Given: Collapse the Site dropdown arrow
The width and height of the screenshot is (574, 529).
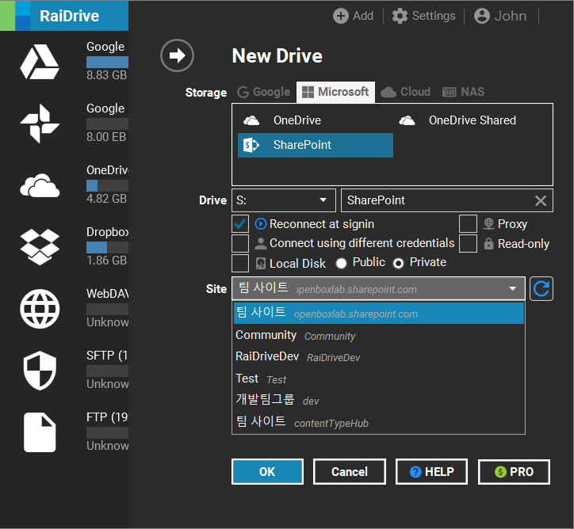Looking at the screenshot, I should [512, 289].
